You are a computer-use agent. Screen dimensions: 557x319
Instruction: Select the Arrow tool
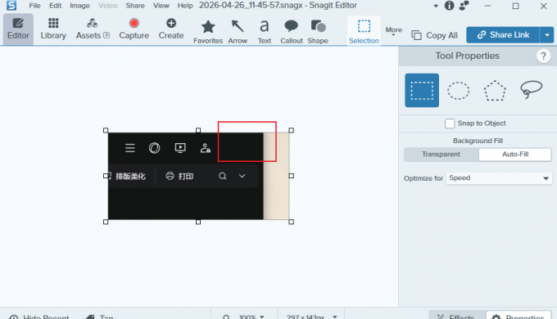point(238,32)
